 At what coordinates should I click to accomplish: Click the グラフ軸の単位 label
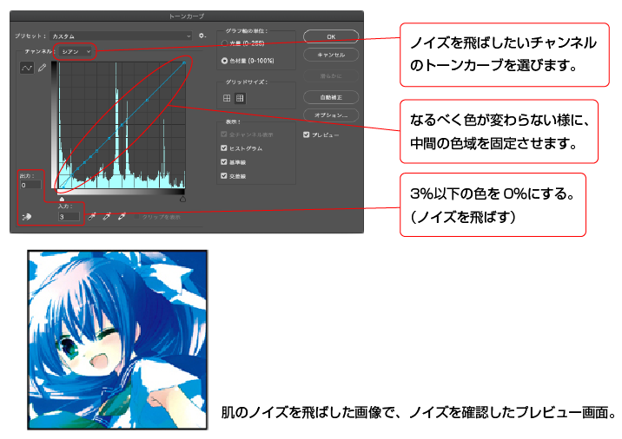click(x=247, y=30)
